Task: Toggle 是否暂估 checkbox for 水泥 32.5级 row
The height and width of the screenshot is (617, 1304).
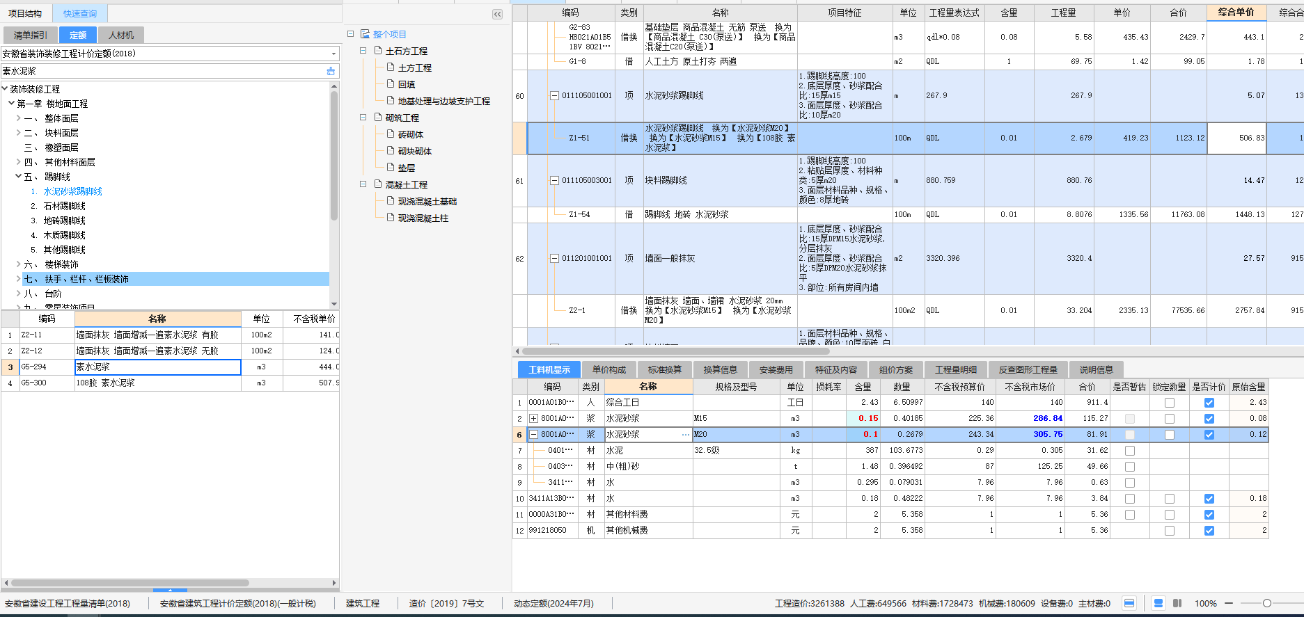Action: (x=1130, y=451)
